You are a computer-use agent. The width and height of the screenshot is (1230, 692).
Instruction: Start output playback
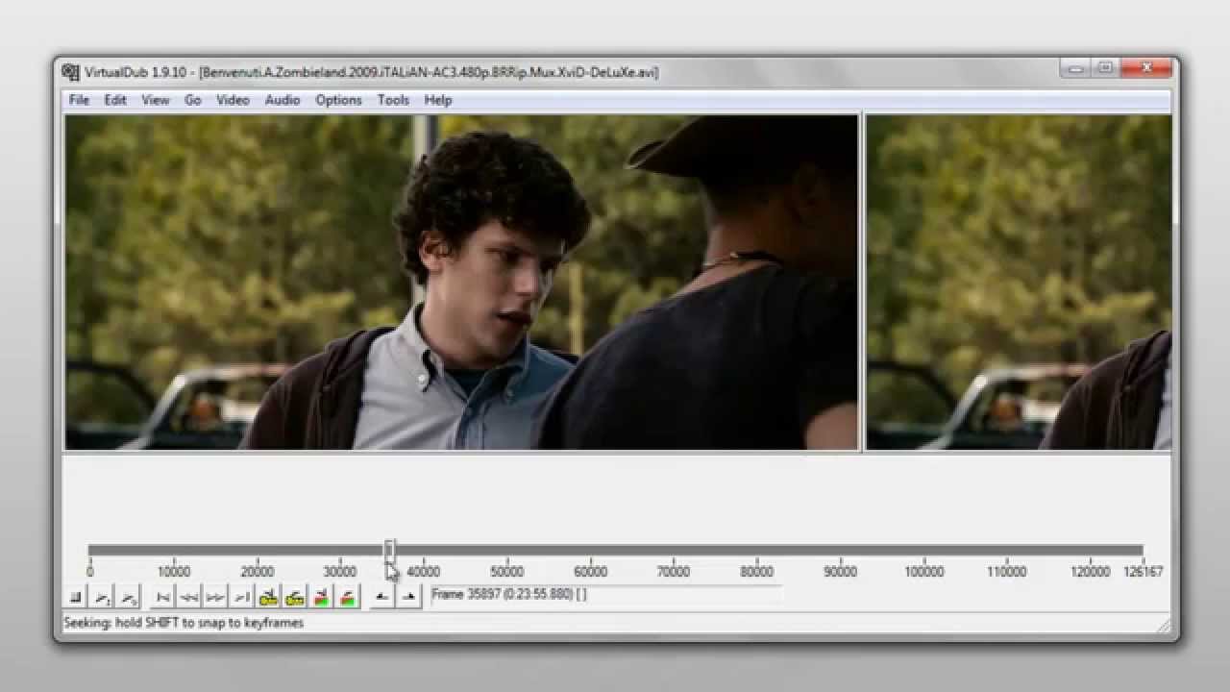click(x=128, y=598)
